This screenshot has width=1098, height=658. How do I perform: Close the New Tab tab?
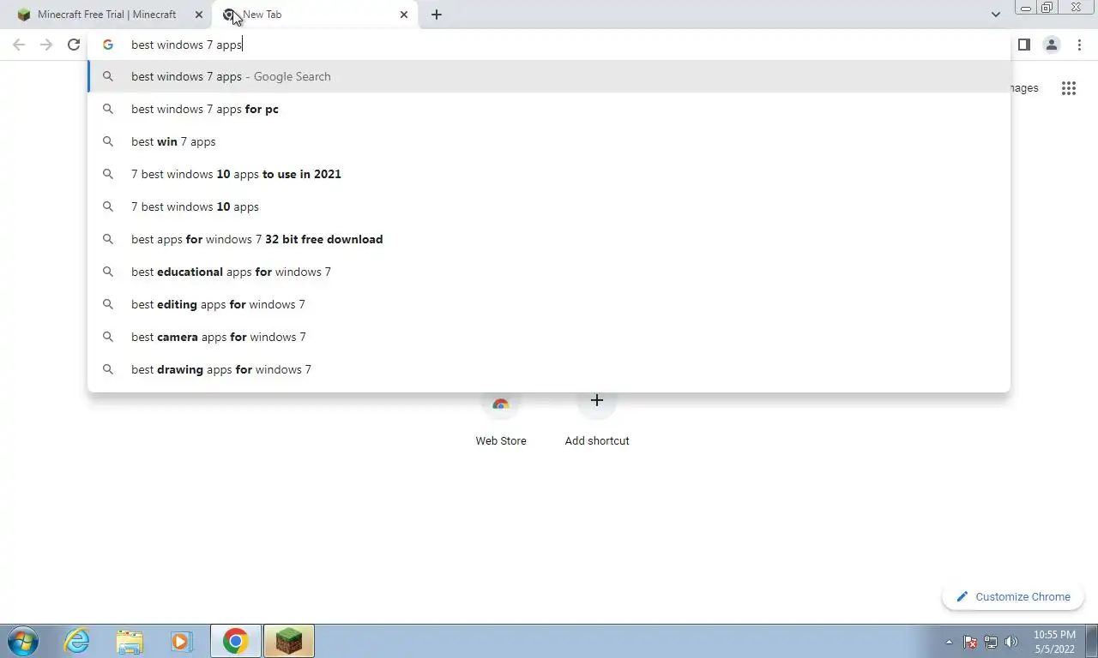point(404,15)
